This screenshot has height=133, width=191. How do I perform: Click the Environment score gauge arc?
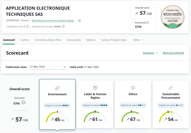[57, 116]
